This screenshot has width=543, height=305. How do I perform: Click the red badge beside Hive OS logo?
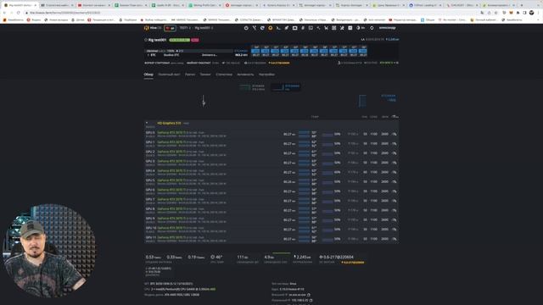(x=170, y=28)
